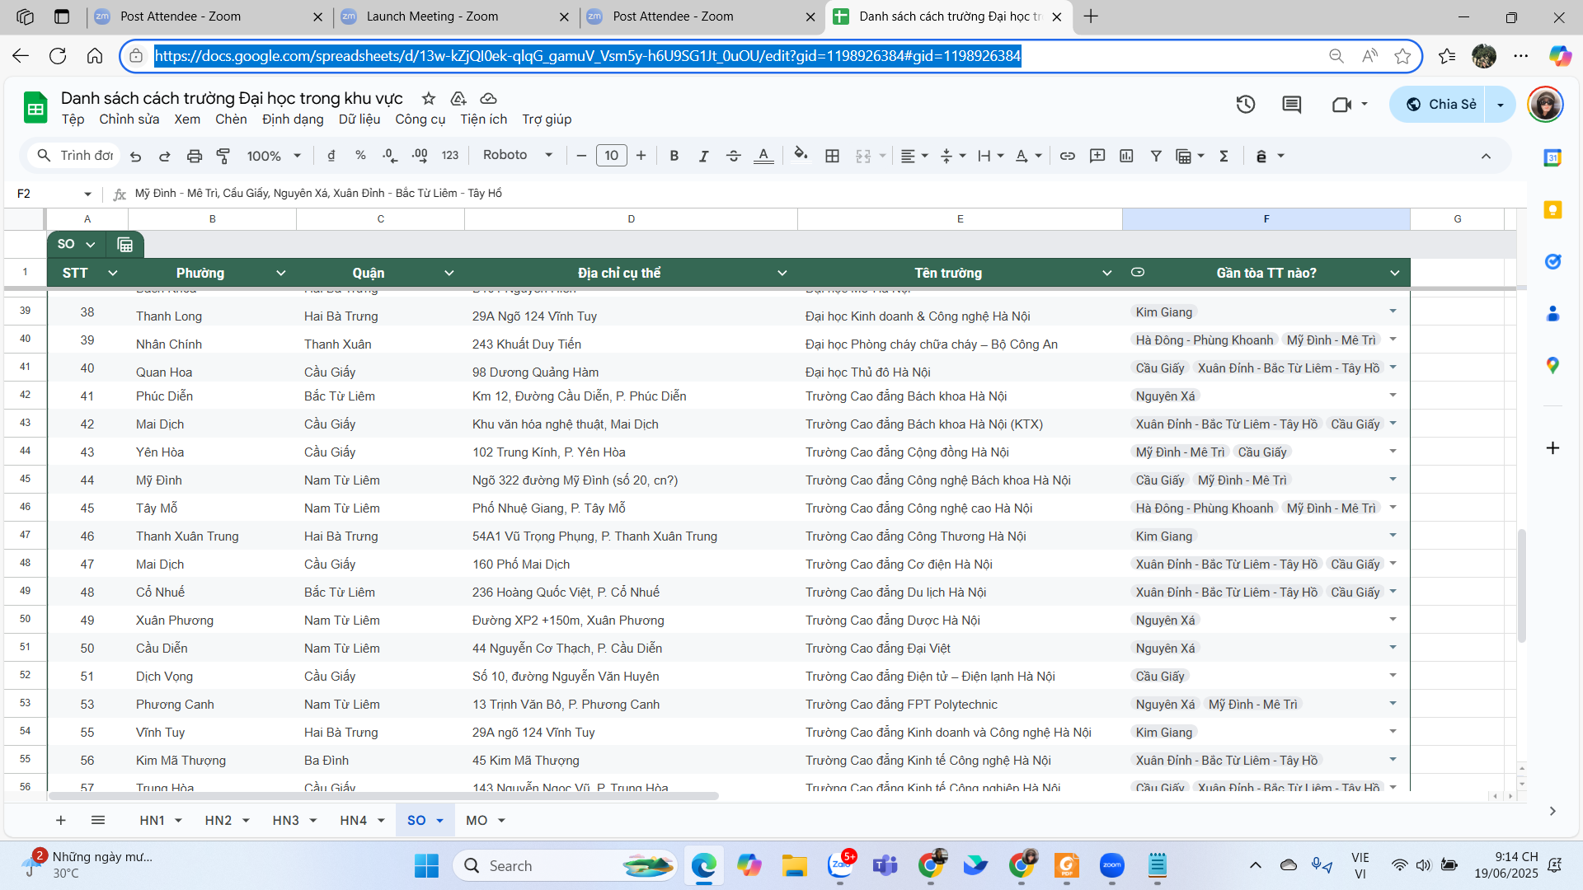
Task: Toggle bold formatting
Action: (674, 156)
